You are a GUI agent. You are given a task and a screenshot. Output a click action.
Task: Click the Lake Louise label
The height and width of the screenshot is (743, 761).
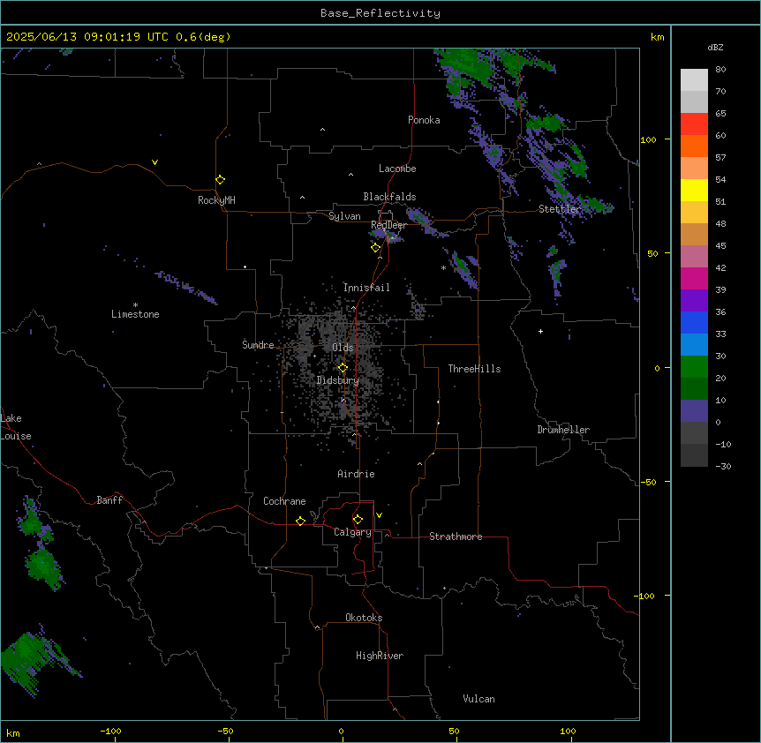[16, 427]
